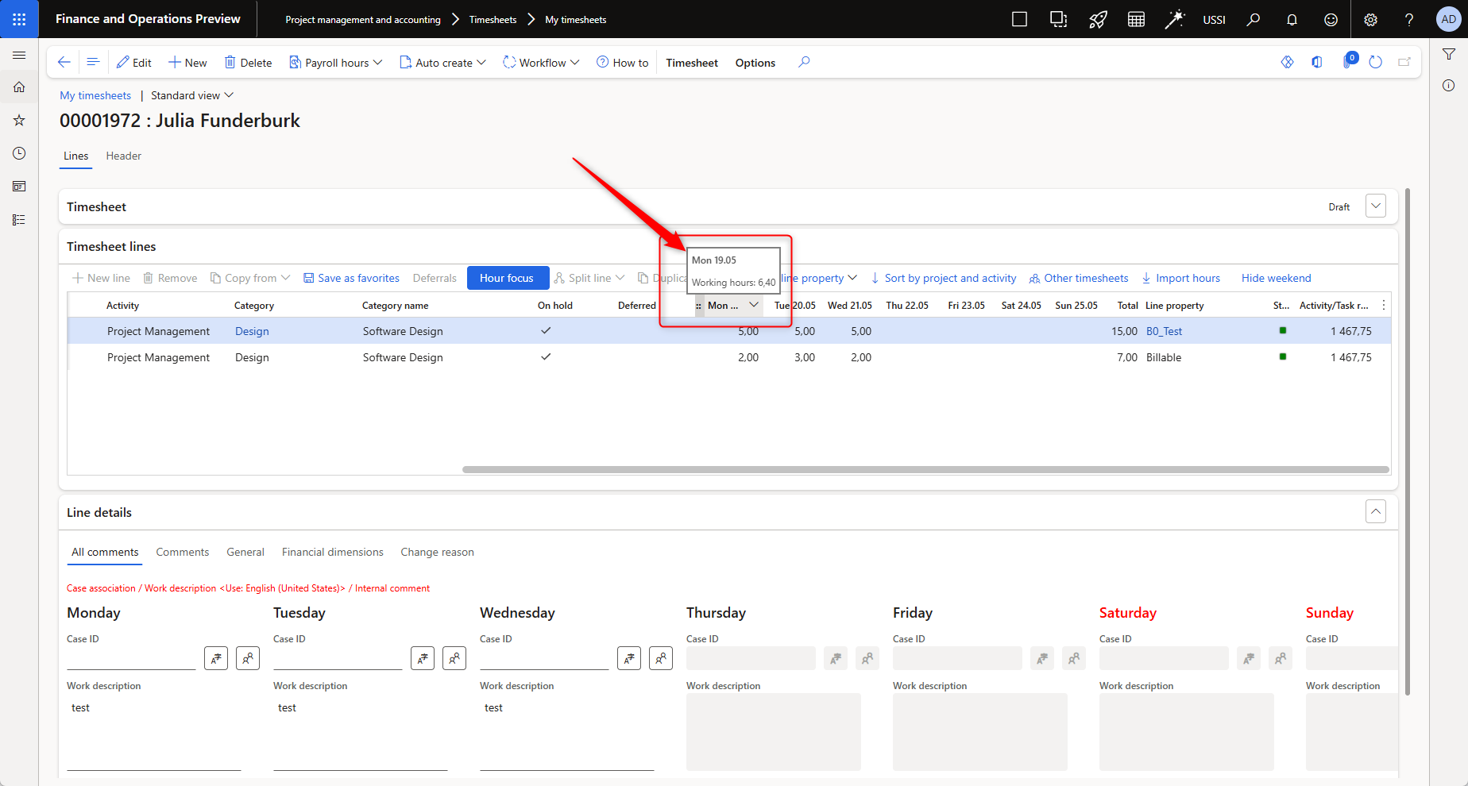The width and height of the screenshot is (1468, 786).
Task: Collapse the Line details section
Action: coord(1376,512)
